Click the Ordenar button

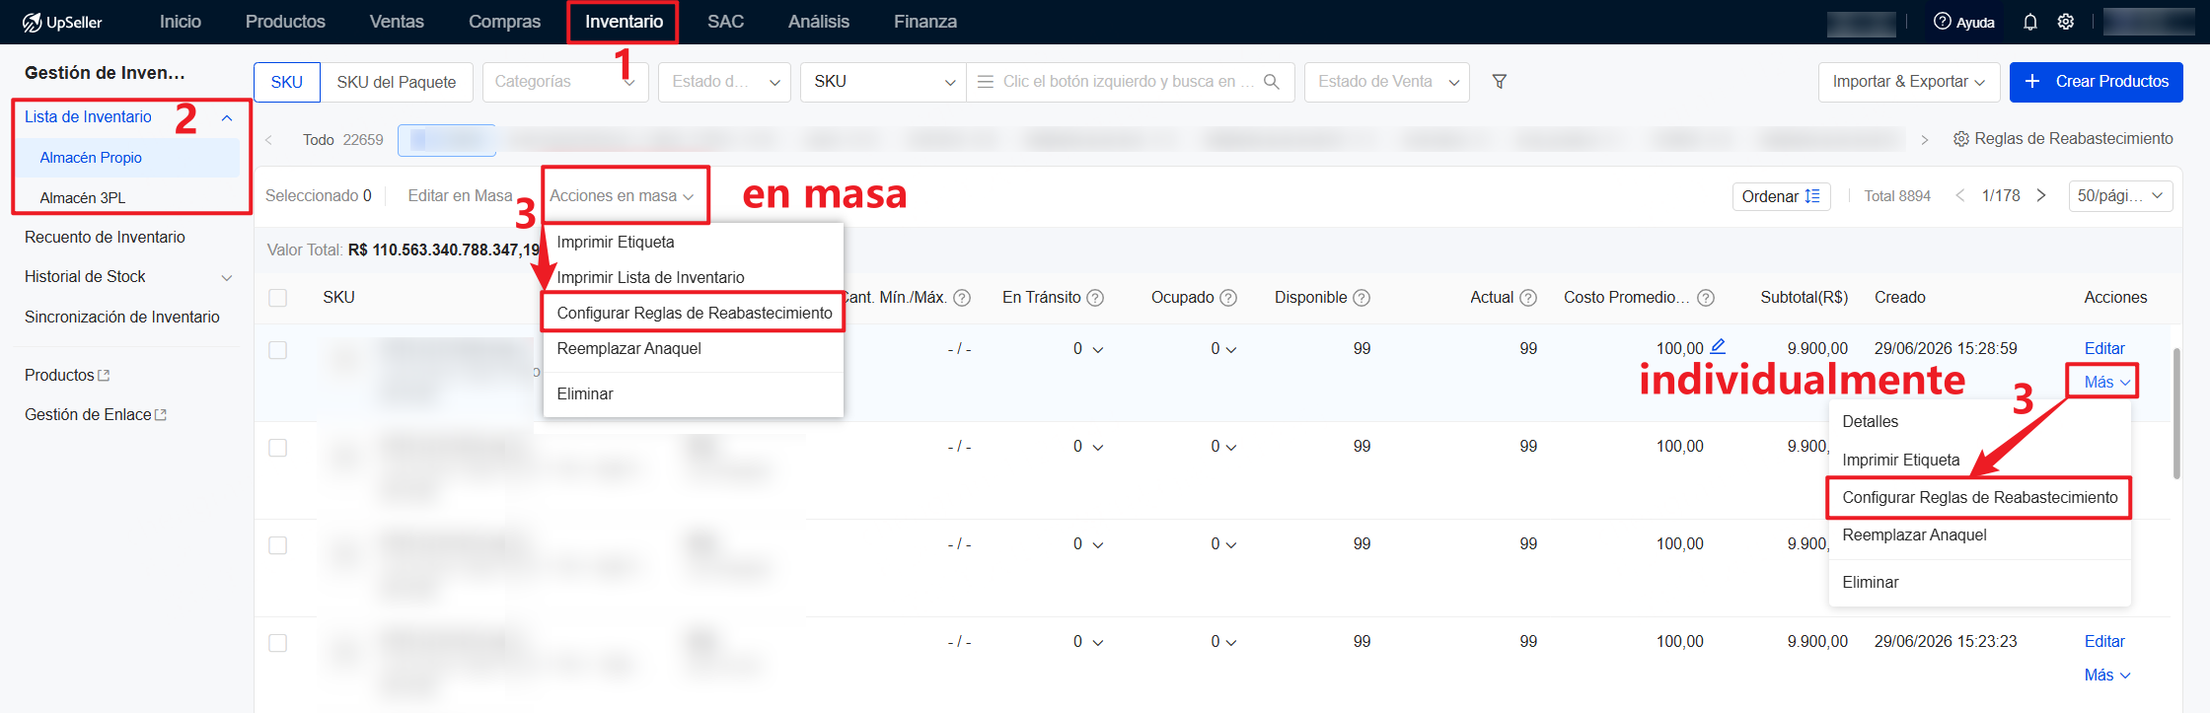point(1782,196)
